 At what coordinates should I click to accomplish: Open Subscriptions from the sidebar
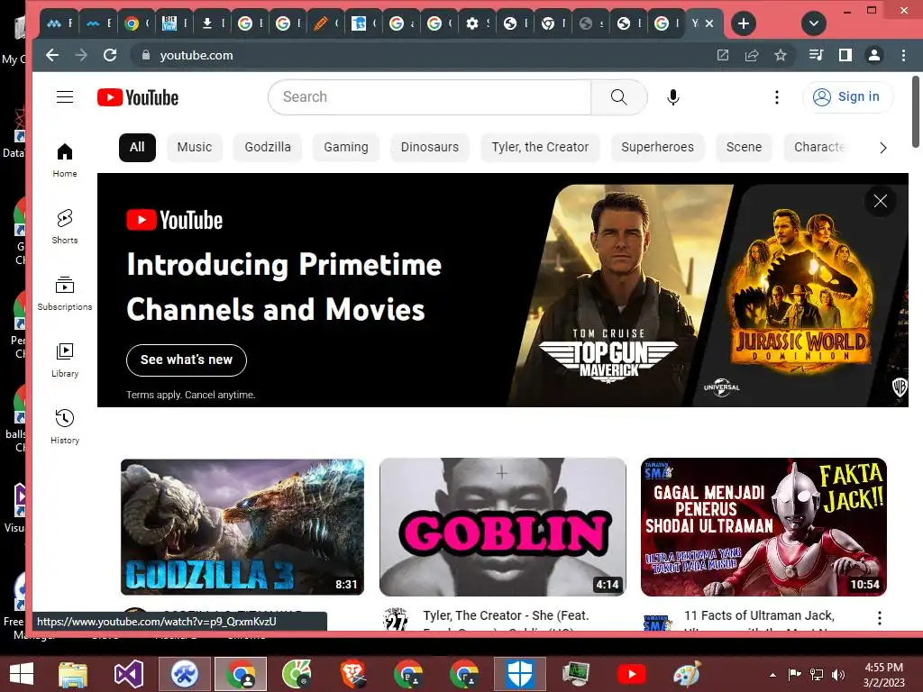pyautogui.click(x=65, y=293)
